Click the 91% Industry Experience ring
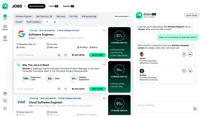Screen dimensions: 201x117 point(74,78)
